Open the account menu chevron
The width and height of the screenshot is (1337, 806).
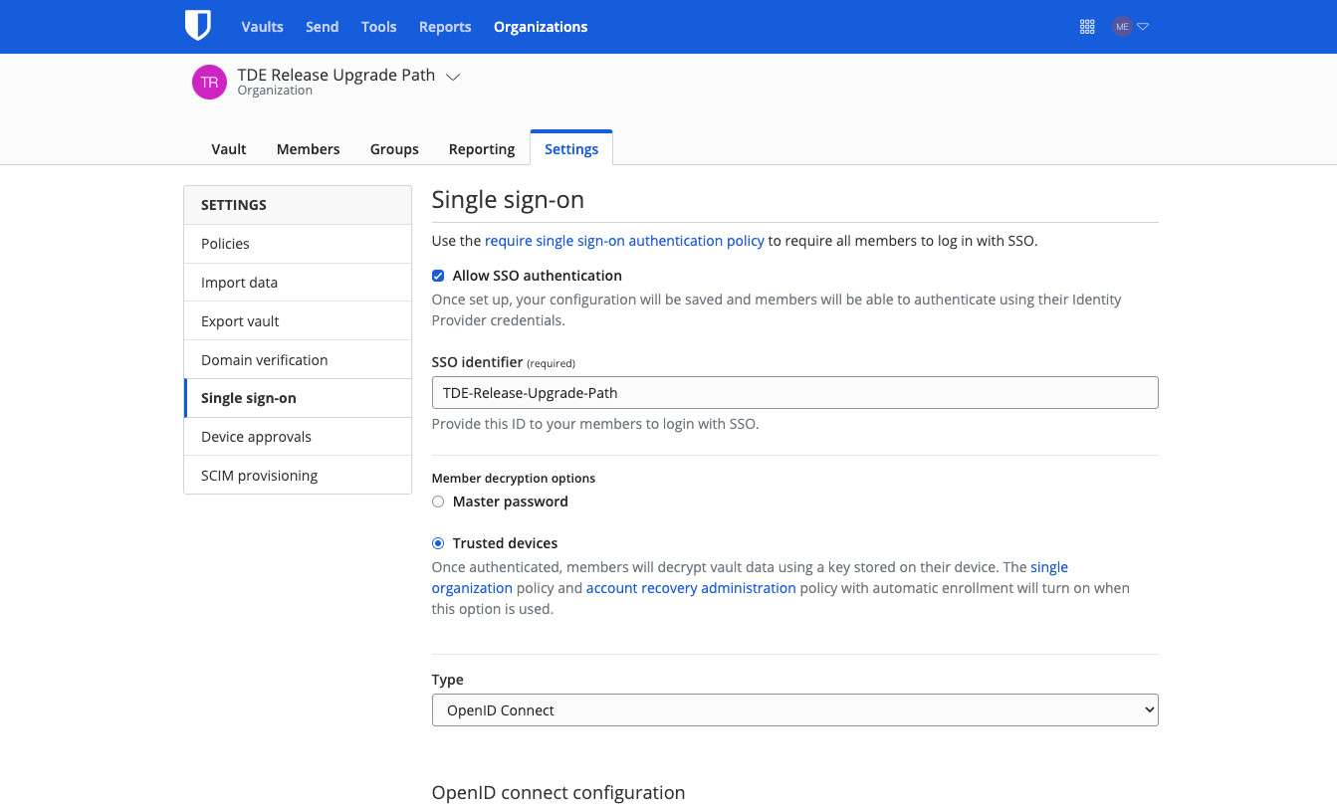pyautogui.click(x=1144, y=26)
